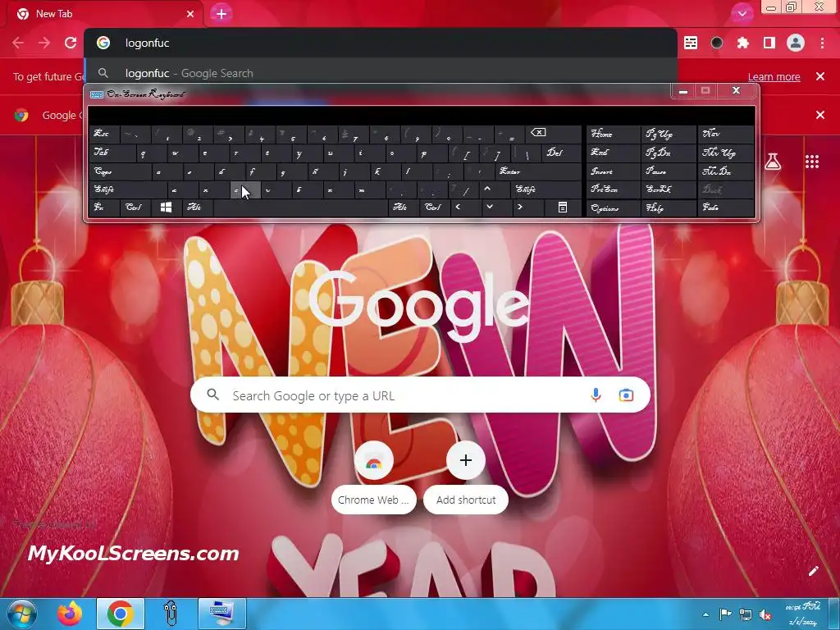Image resolution: width=840 pixels, height=630 pixels.
Task: Click Chrome's forward navigation arrow
Action: [44, 43]
